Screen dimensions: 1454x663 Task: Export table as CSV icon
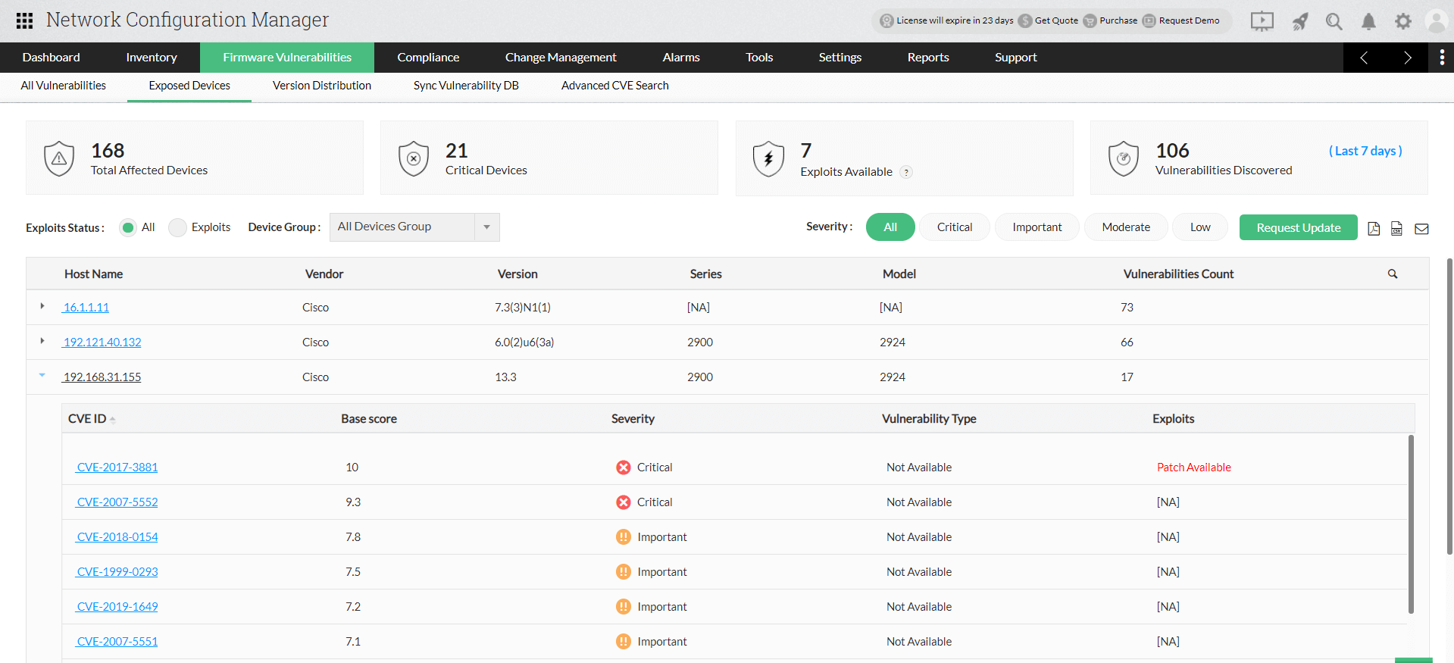pyautogui.click(x=1396, y=229)
